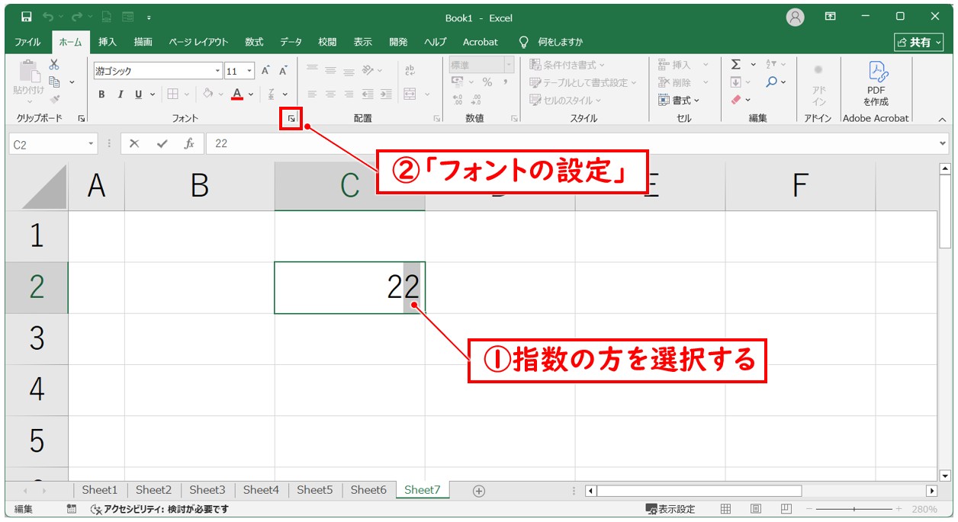Toggle Bold formatting

pos(101,94)
